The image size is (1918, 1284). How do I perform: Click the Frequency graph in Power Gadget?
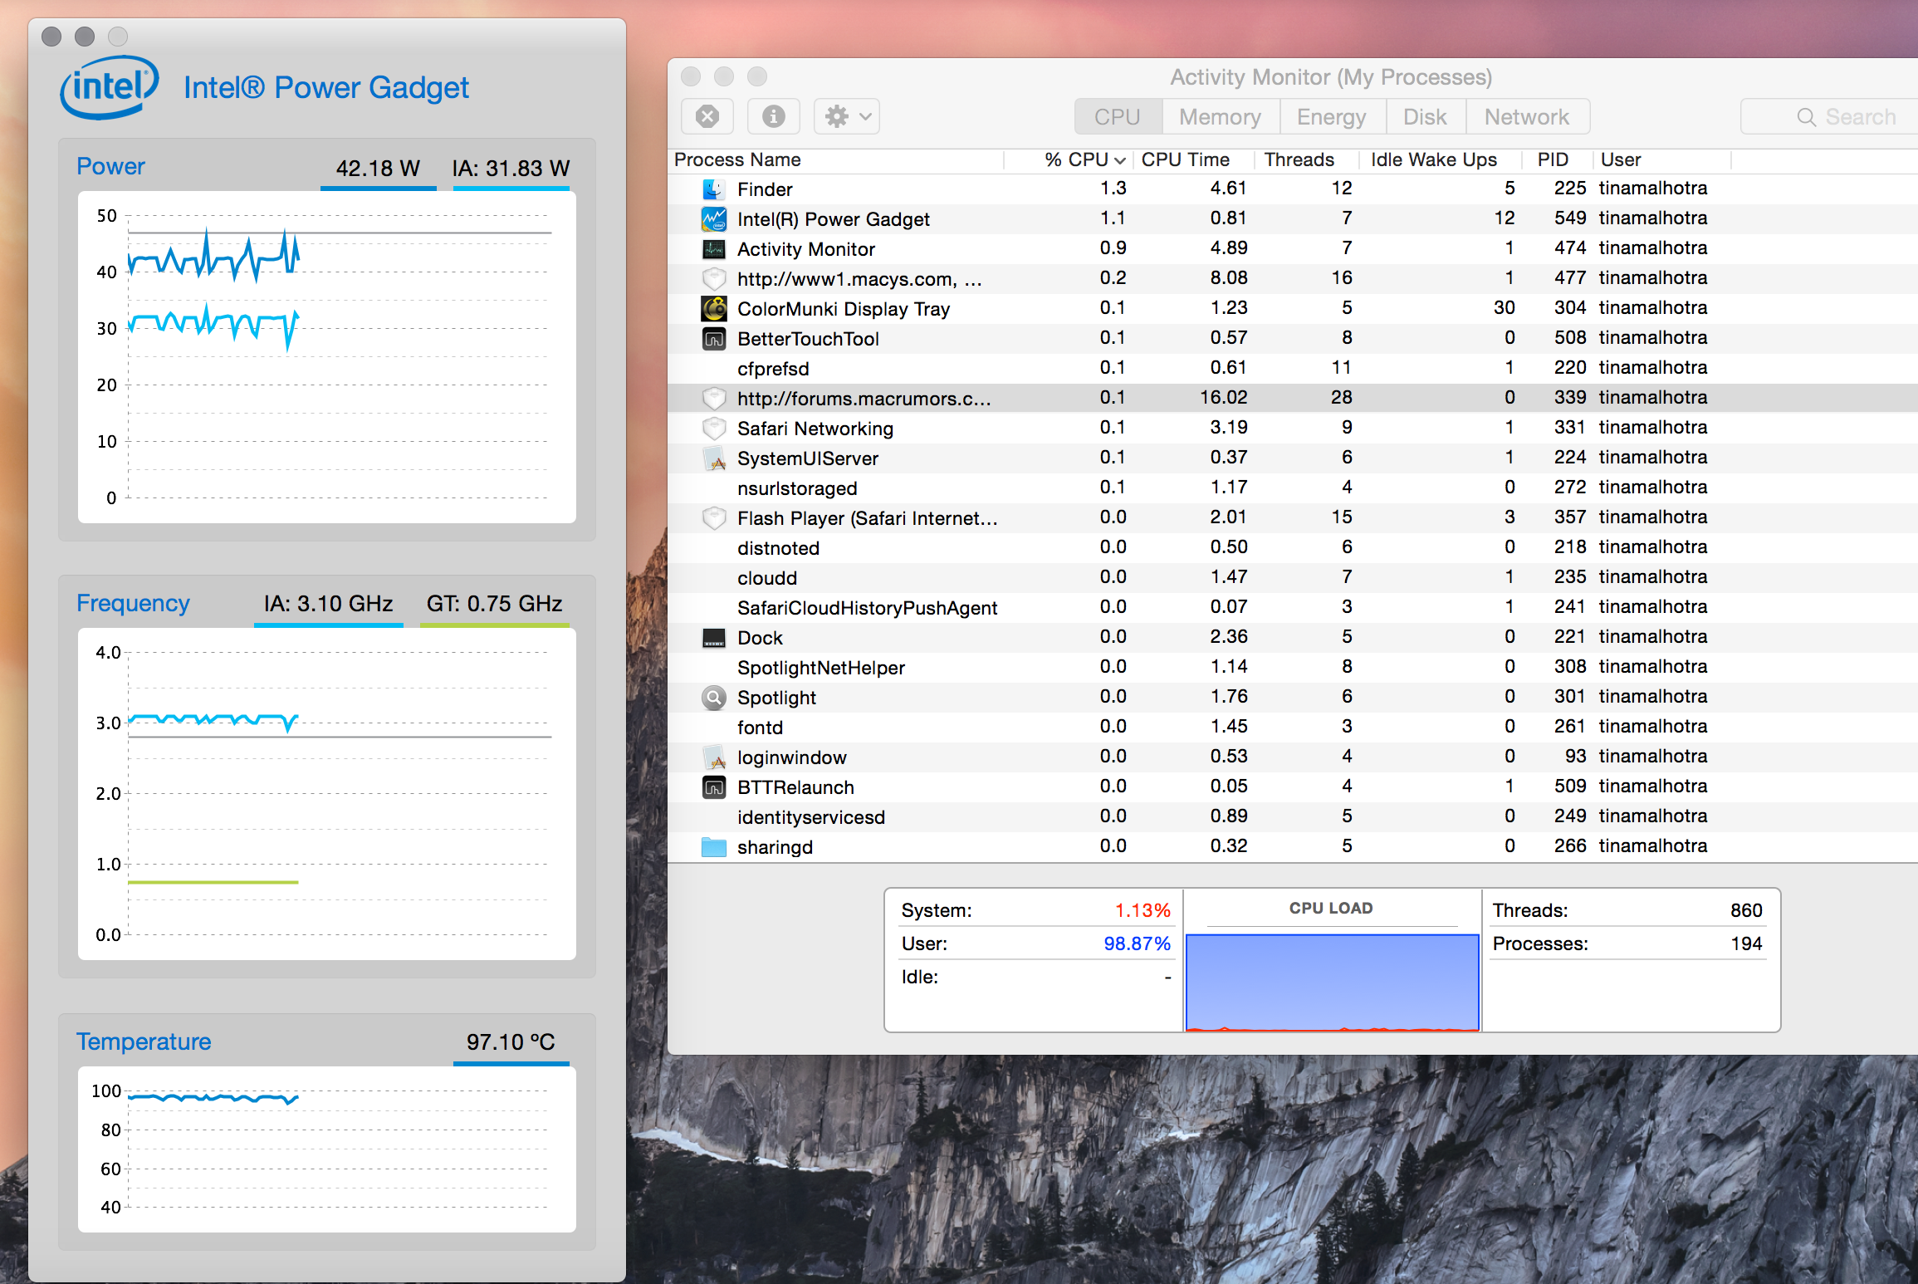pos(327,794)
